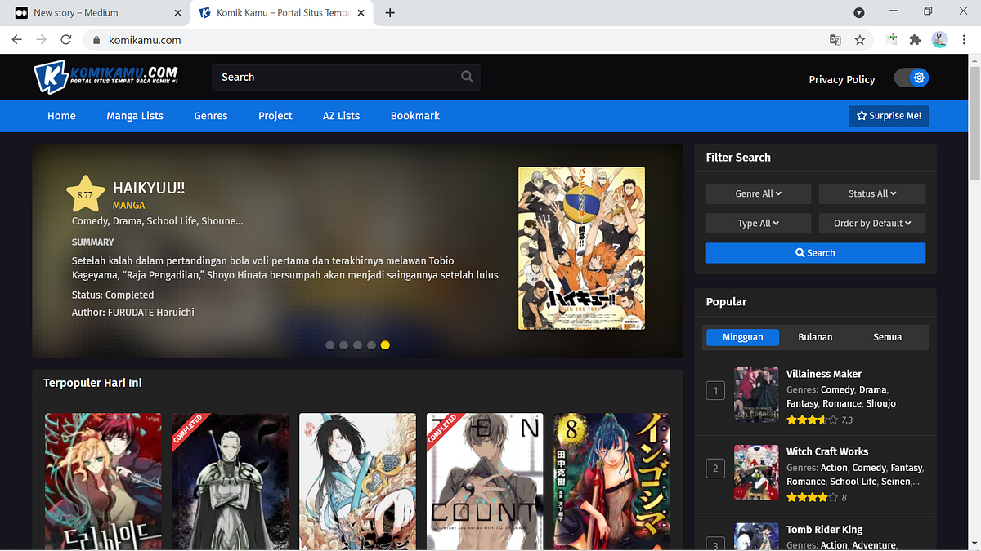Viewport: 981px width, 551px height.
Task: Click Villainess Maker thumbnail image
Action: pyautogui.click(x=756, y=394)
